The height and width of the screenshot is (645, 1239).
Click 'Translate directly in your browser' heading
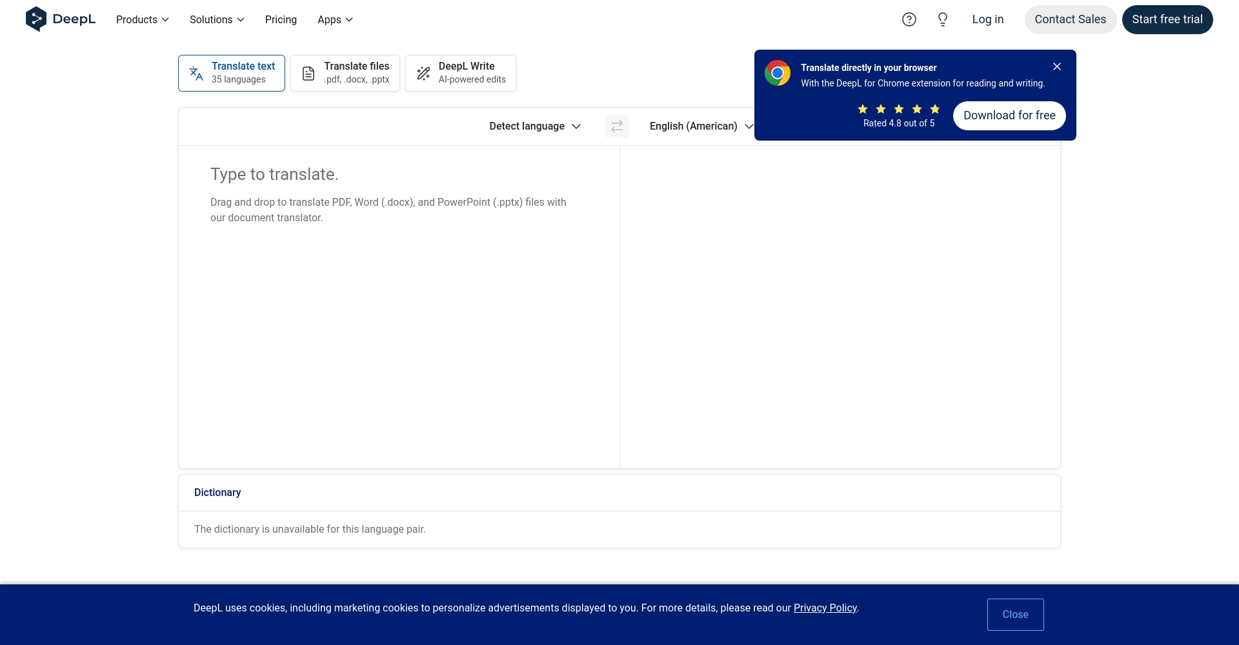pos(869,68)
